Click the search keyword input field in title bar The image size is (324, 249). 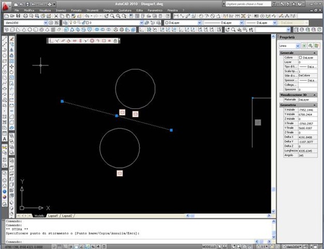pos(248,4)
